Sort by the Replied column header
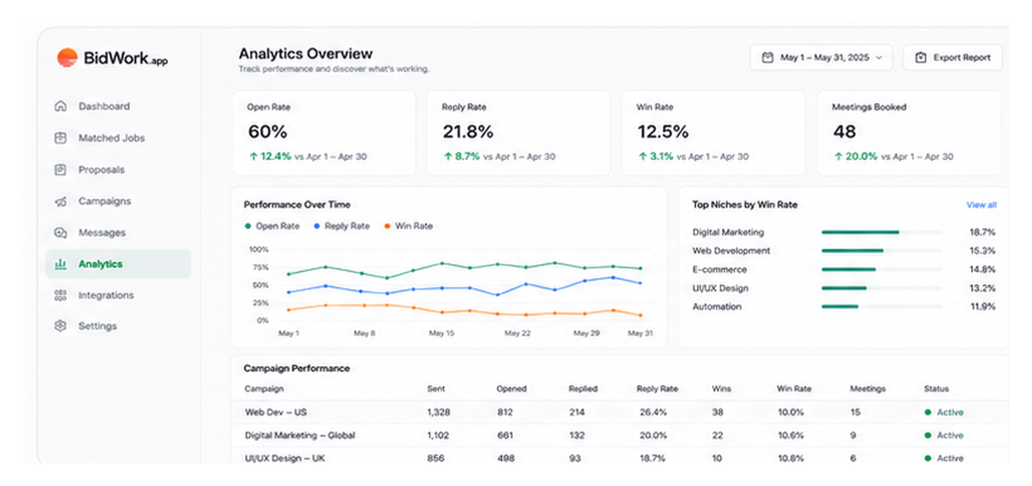Screen dimensions: 1032x486 [x=583, y=389]
